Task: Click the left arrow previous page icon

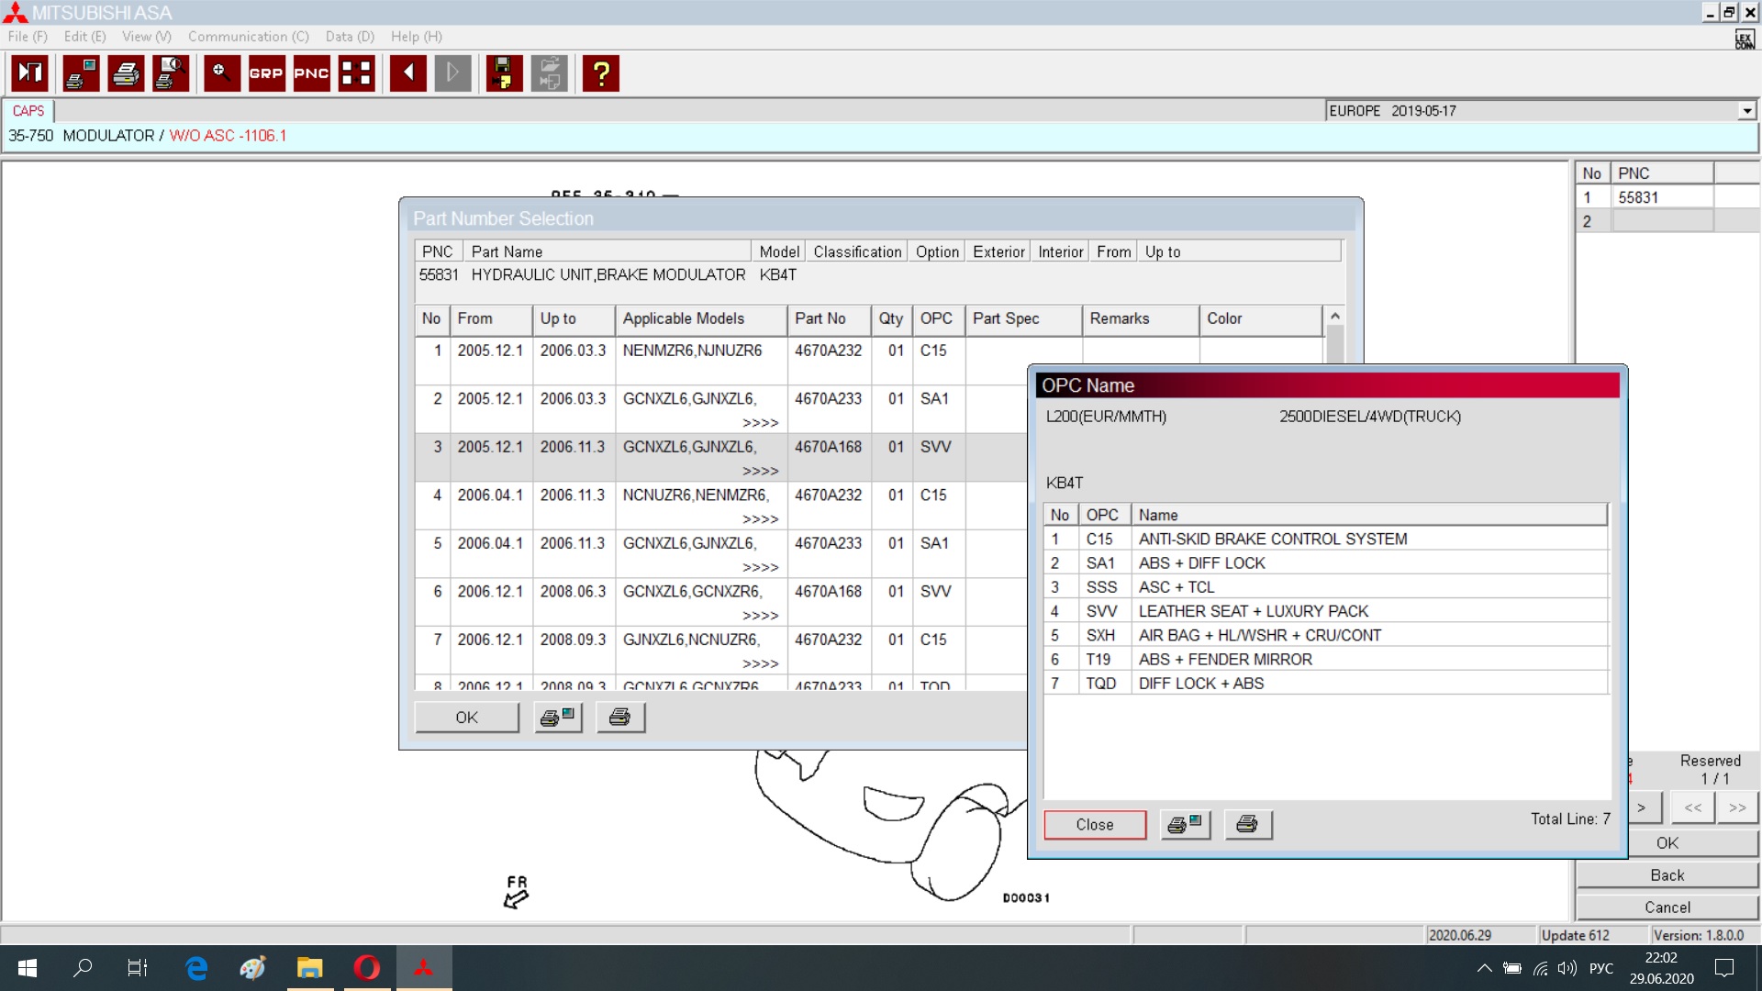Action: click(407, 73)
